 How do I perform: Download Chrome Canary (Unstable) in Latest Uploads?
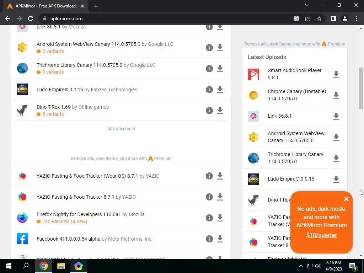click(336, 95)
